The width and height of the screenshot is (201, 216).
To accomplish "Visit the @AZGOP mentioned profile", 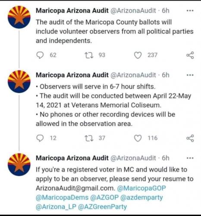I will pyautogui.click(x=104, y=197).
